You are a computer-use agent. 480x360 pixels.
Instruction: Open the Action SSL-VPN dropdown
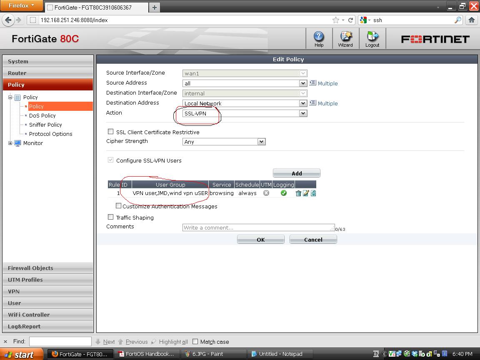245,113
